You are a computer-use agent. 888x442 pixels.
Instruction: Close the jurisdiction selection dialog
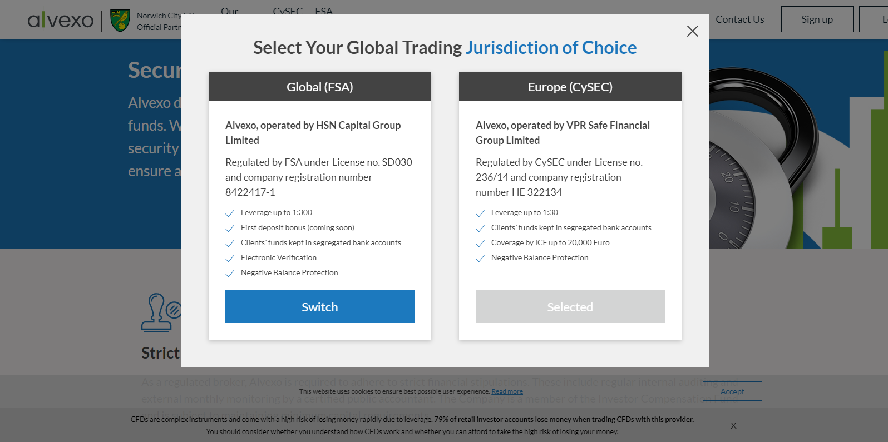tap(692, 31)
